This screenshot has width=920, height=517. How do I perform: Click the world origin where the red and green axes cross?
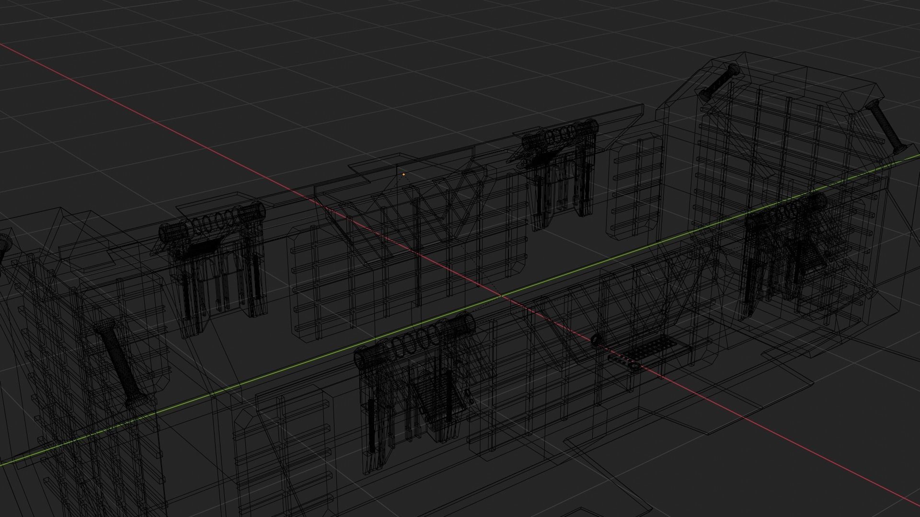point(501,296)
